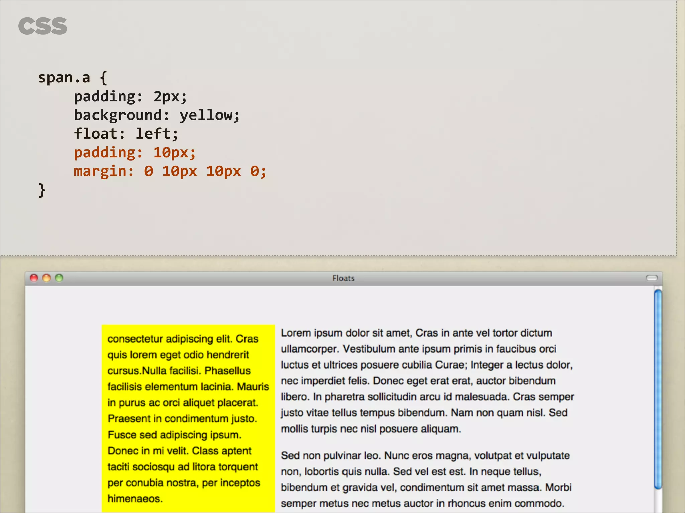Click the 'span.a {' selector line

pos(73,78)
